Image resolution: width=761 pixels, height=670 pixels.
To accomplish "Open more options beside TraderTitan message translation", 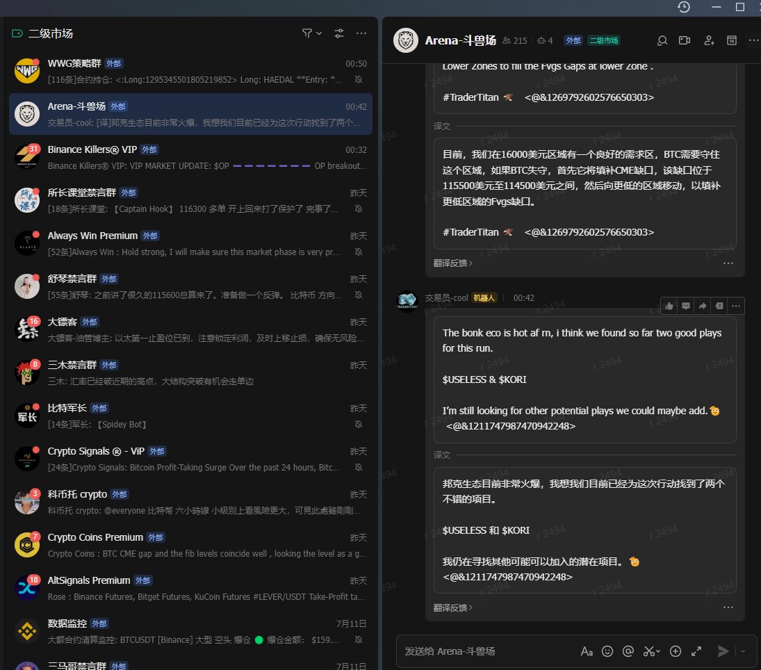I will 728,263.
